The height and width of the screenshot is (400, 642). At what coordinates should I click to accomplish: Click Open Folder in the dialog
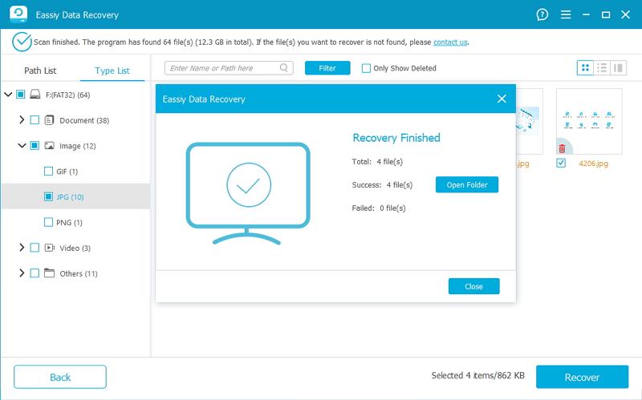point(467,184)
